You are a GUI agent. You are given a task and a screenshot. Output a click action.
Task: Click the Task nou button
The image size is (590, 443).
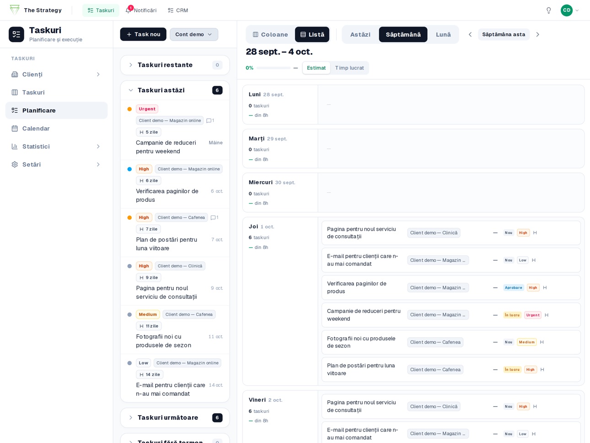click(143, 34)
